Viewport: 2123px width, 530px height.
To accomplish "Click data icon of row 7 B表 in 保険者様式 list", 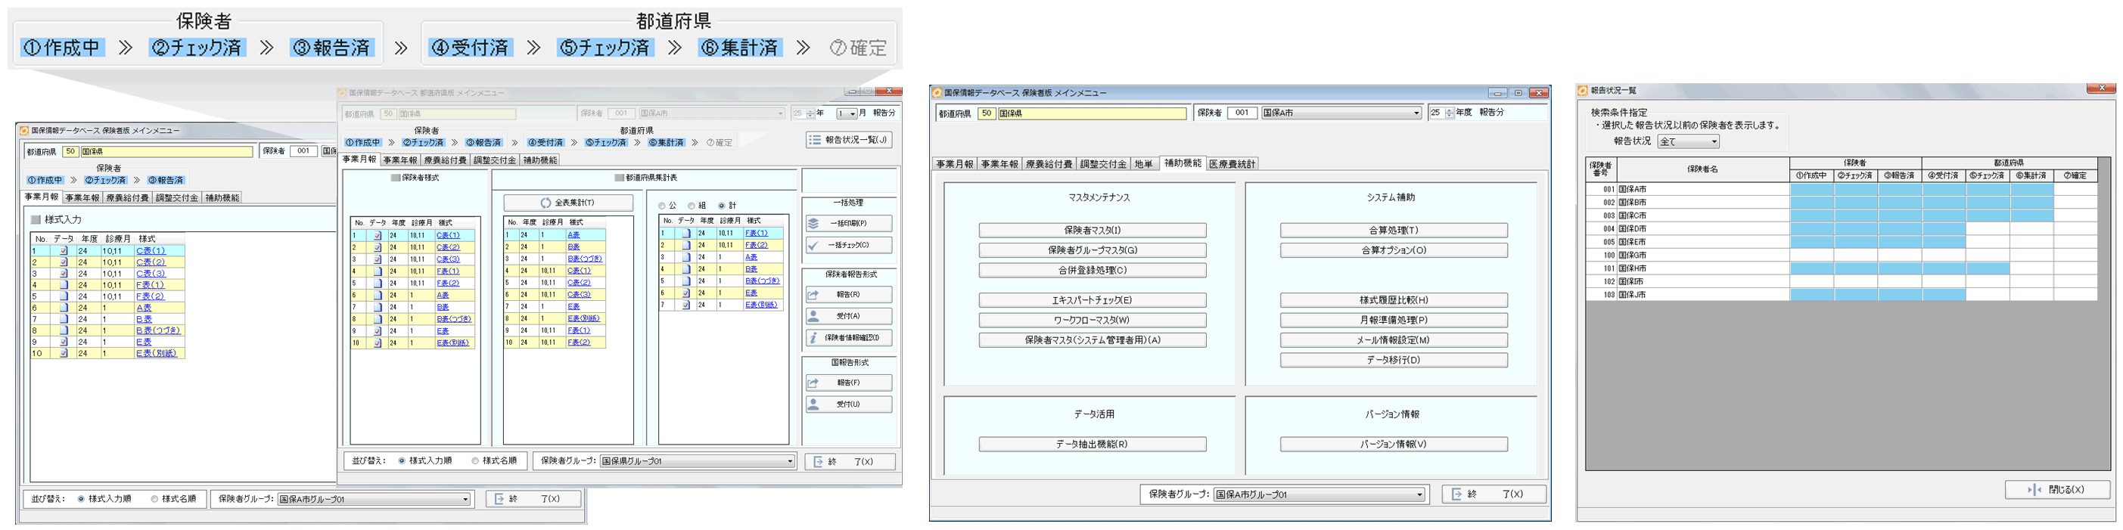I will (378, 307).
